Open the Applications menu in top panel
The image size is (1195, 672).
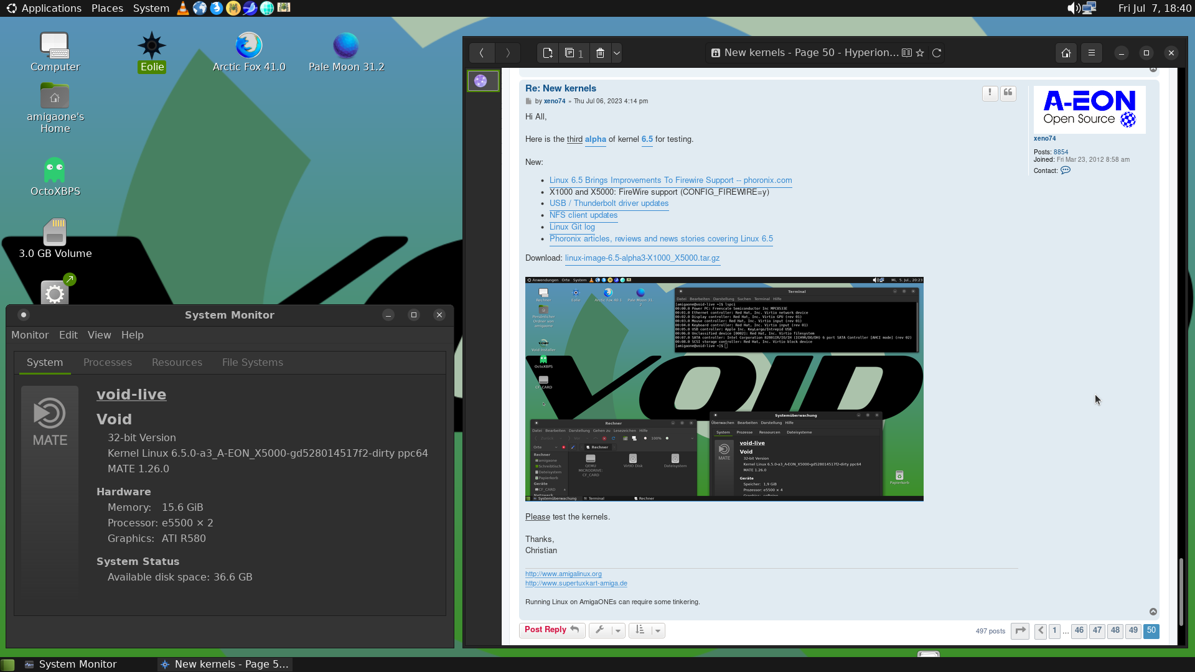coord(44,8)
